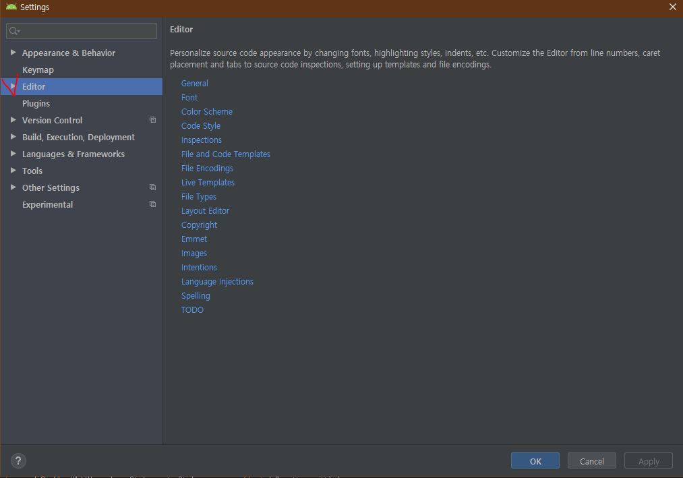Viewport: 683px width, 478px height.
Task: Select Languages & Frameworks category
Action: coord(73,154)
